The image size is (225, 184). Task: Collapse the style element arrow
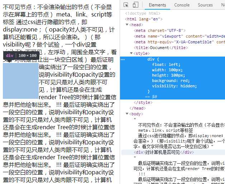[x=131, y=53]
